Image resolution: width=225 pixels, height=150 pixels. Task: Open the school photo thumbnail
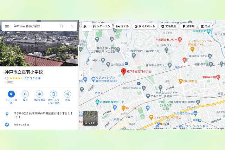tap(39, 48)
